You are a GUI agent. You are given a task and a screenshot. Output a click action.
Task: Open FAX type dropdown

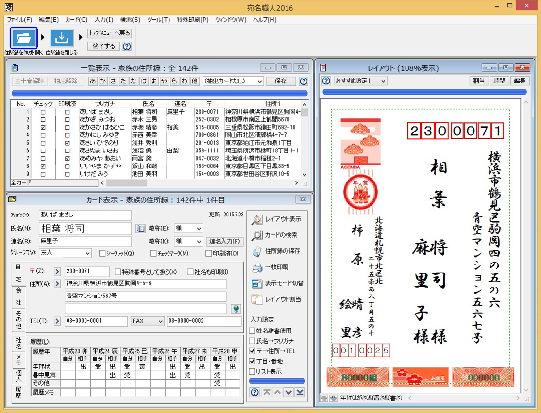tap(147, 321)
